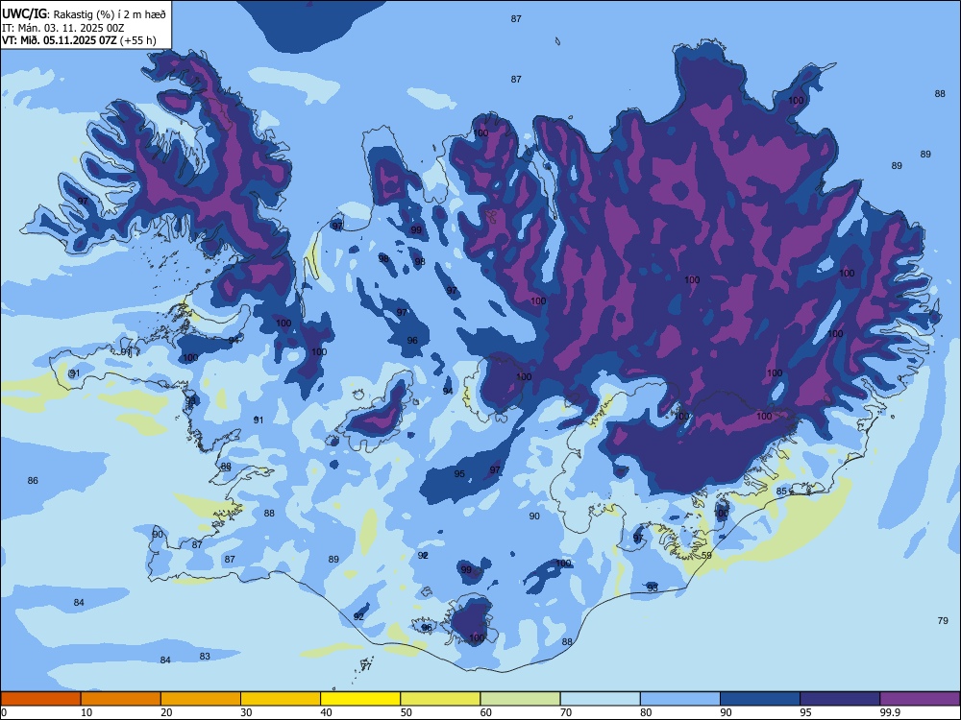961x720 pixels.
Task: Click the legend tick label '40'
Action: (327, 712)
